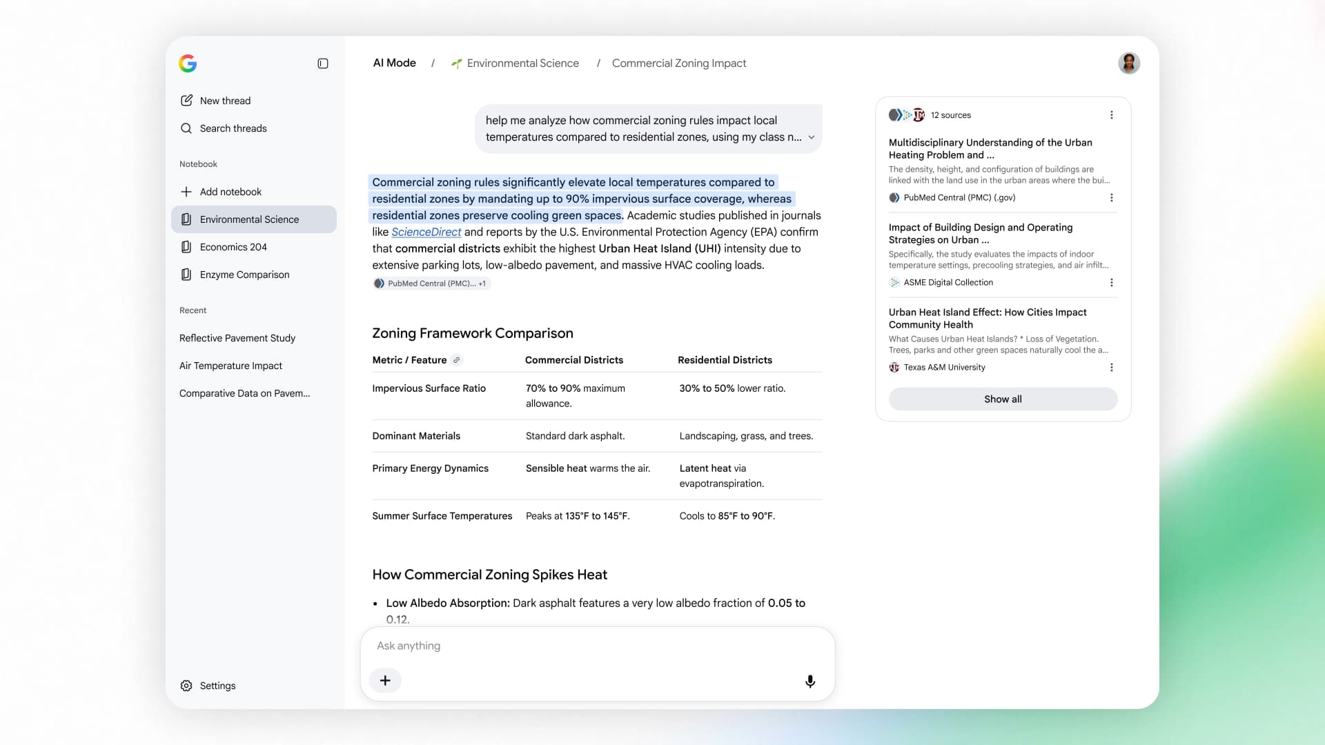Click the Google logo icon

(x=188, y=63)
